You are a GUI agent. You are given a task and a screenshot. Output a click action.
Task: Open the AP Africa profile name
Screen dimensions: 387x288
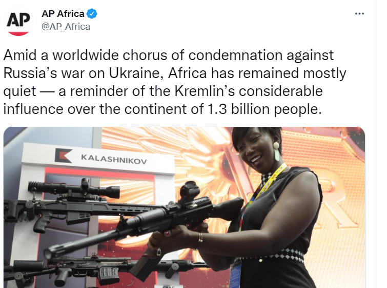tap(63, 14)
